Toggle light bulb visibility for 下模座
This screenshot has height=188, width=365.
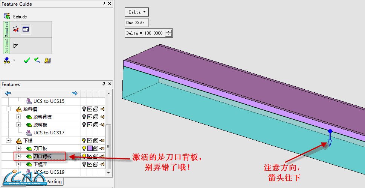pyautogui.click(x=84, y=164)
